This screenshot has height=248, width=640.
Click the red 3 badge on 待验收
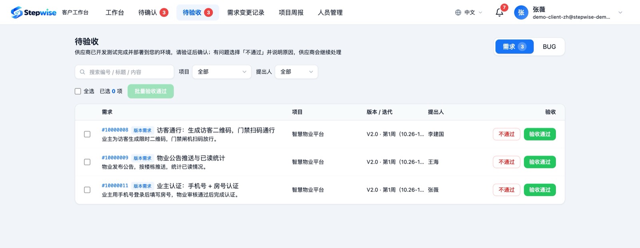coord(208,12)
